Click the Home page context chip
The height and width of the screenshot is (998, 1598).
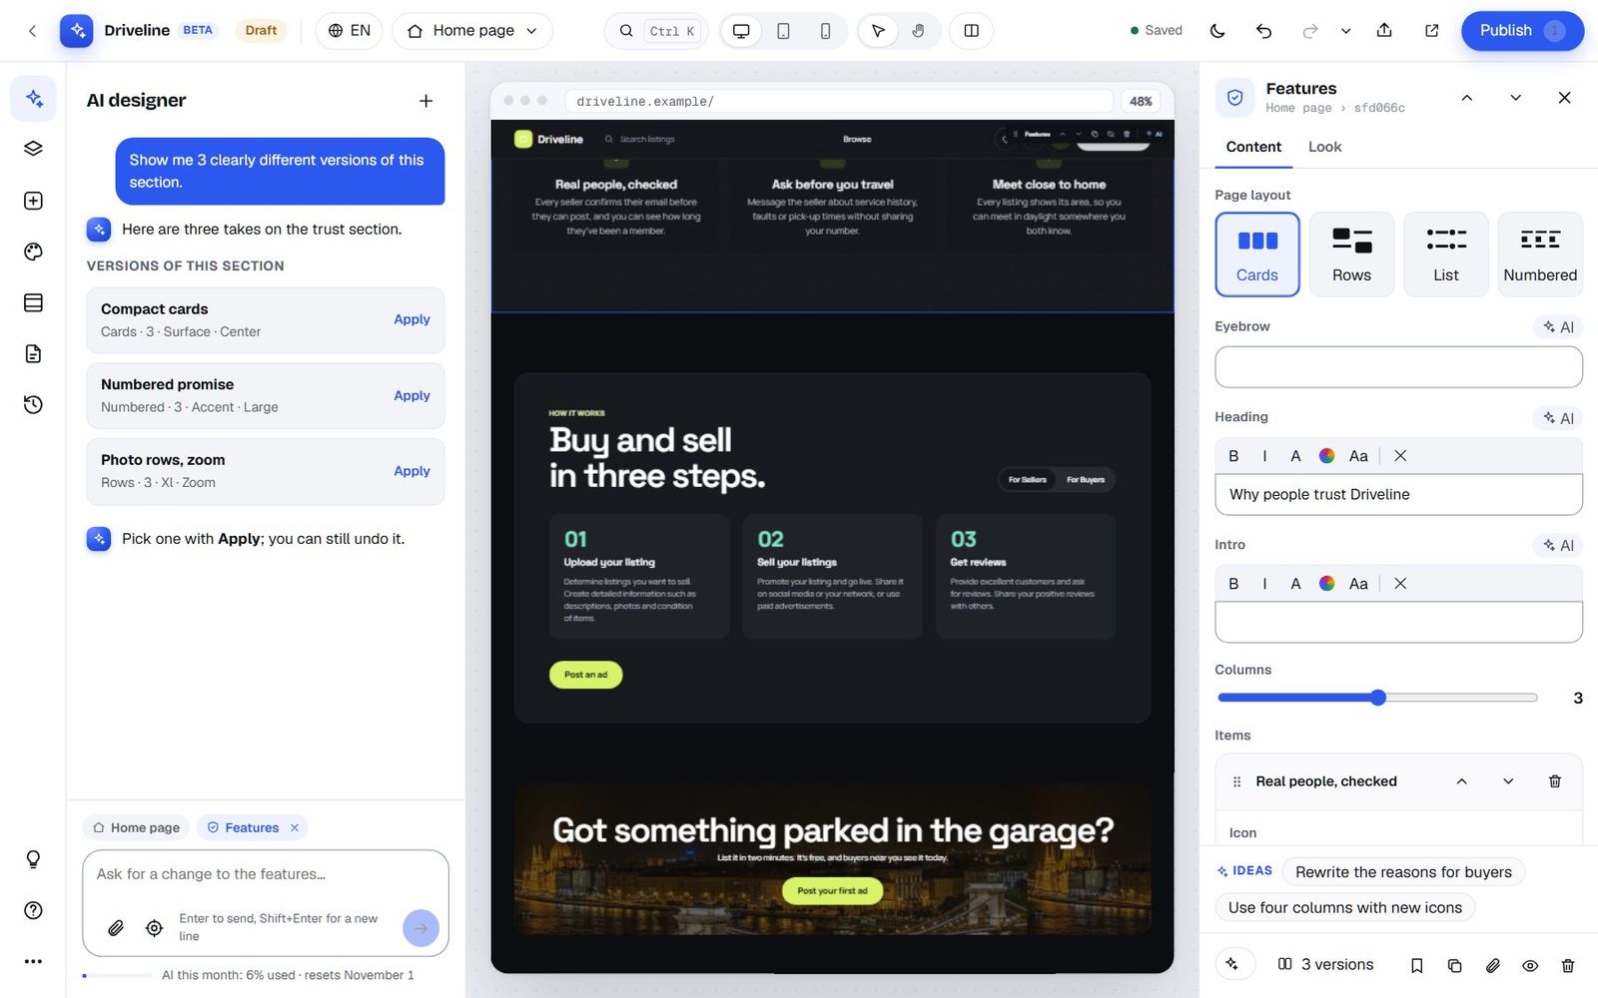click(x=136, y=827)
